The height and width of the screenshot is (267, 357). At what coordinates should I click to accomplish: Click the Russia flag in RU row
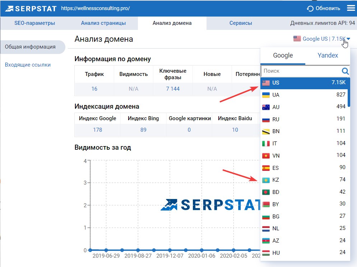click(266, 119)
